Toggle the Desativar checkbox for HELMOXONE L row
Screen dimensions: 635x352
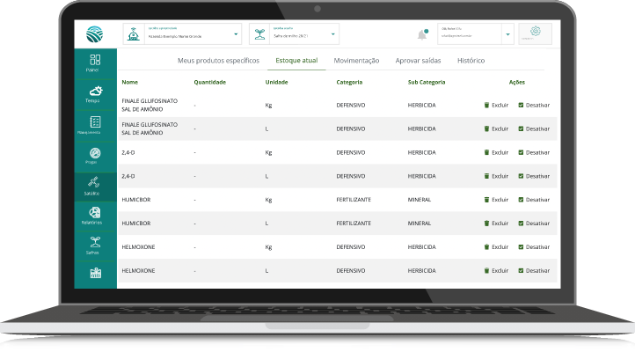pyautogui.click(x=521, y=270)
